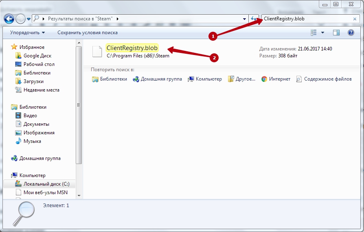Click the Forward navigation arrow
This screenshot has width=364, height=232.
point(20,19)
